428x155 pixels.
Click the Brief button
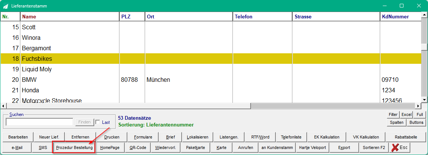coord(171,137)
